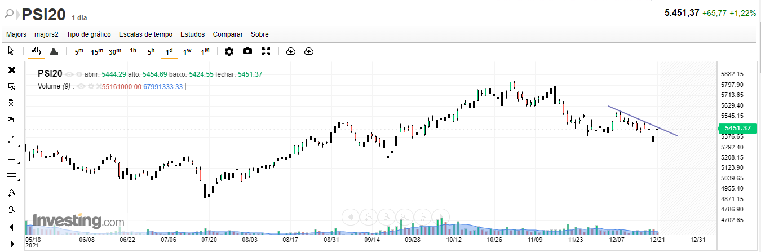761x252 pixels.
Task: Toggle PSI20 series visibility eye
Action: [x=69, y=74]
